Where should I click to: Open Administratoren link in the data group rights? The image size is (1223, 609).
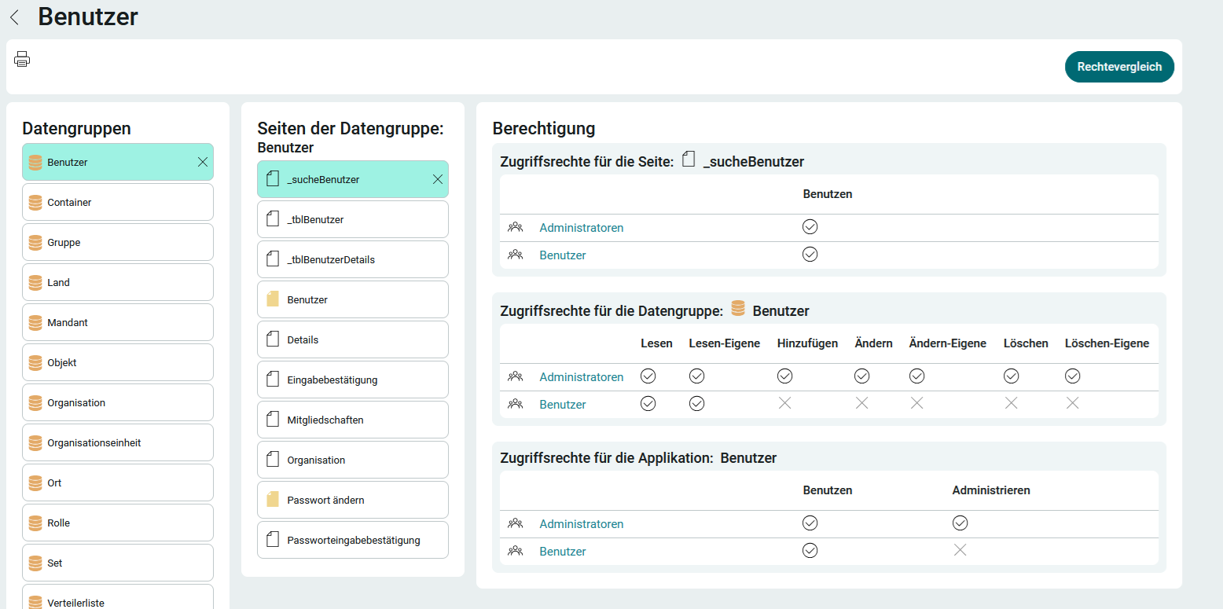pos(581,377)
